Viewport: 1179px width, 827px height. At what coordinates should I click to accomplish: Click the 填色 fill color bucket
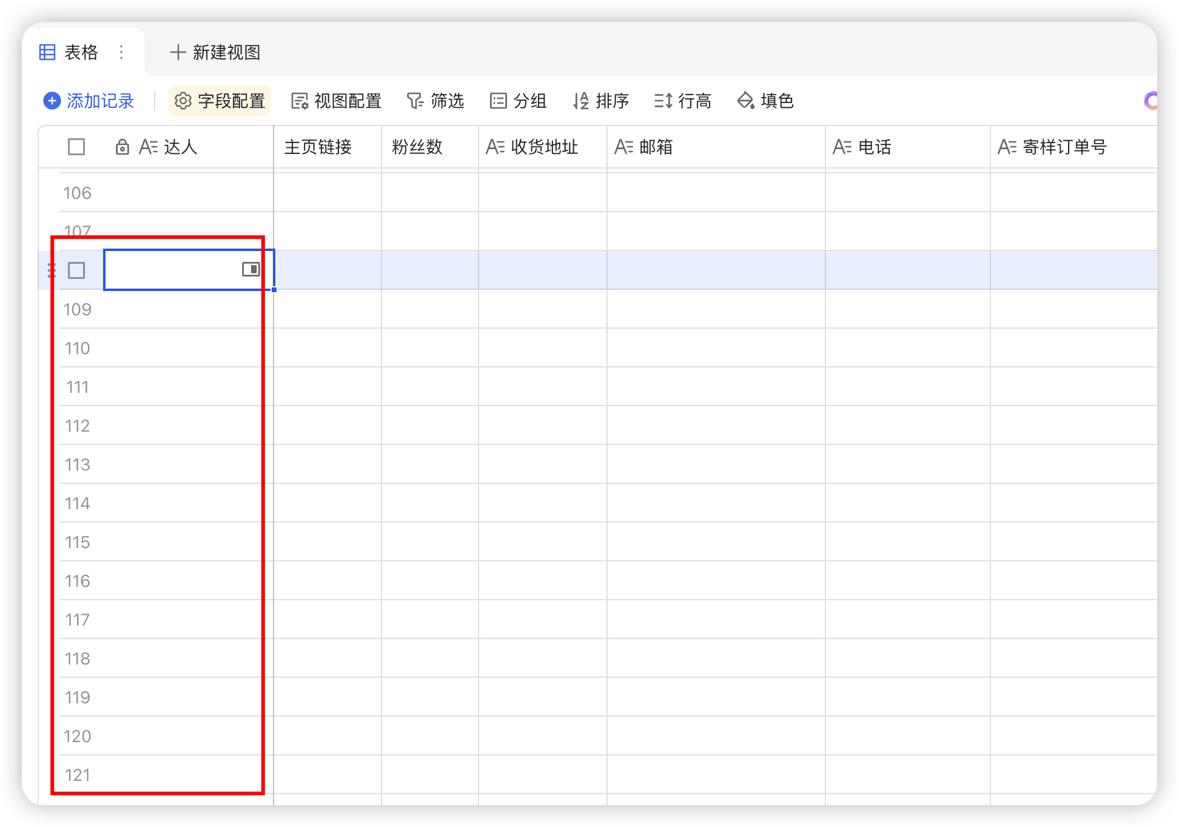click(x=745, y=101)
